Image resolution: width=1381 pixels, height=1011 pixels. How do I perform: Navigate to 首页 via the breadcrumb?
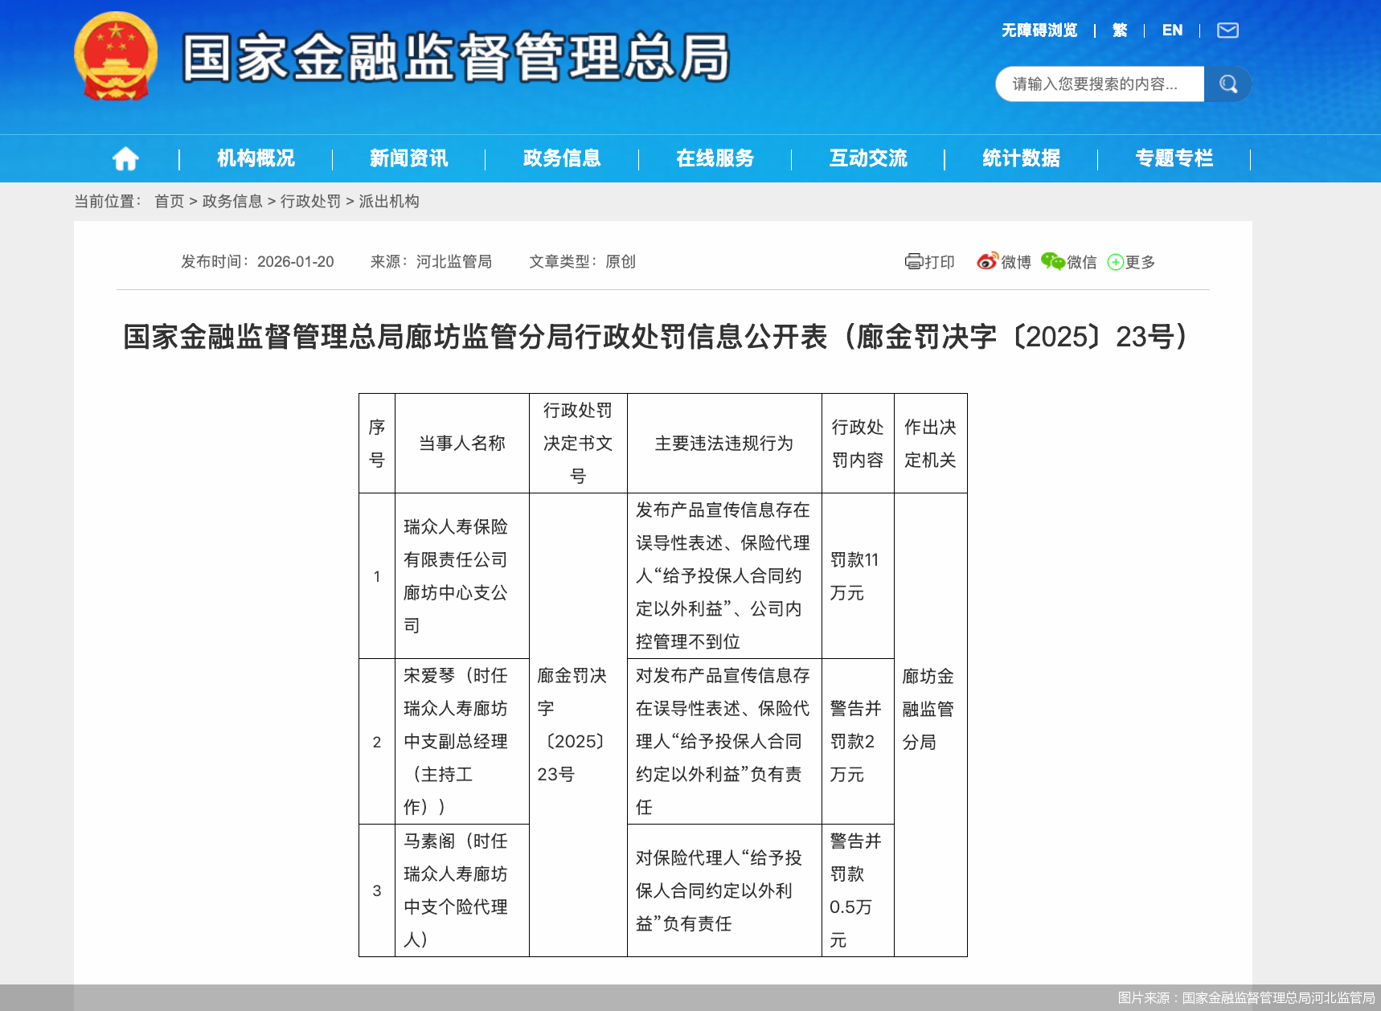coord(169,202)
